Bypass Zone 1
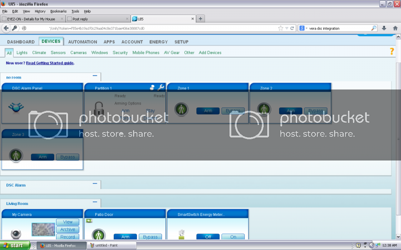The image size is (401, 250). click(x=233, y=110)
